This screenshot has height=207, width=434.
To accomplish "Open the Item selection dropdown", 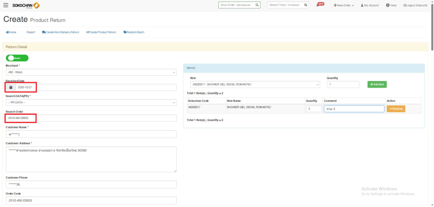I will [255, 85].
